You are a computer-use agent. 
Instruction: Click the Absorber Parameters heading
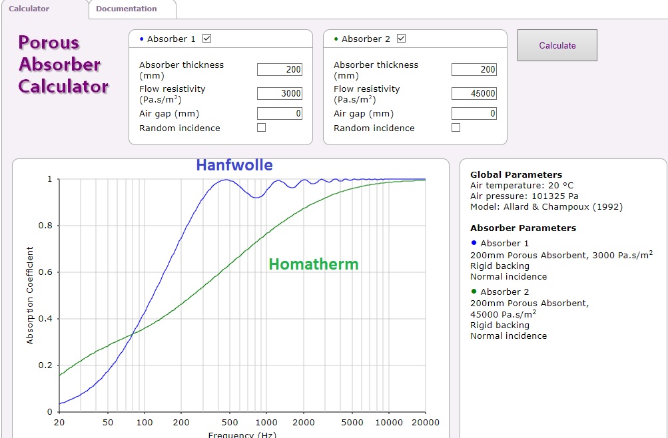pyautogui.click(x=523, y=228)
